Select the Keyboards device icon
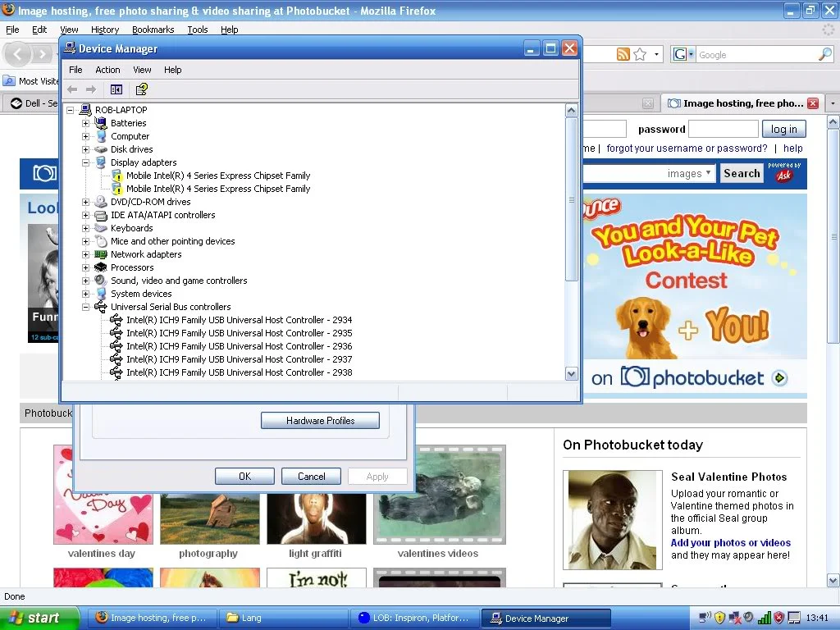 101,228
